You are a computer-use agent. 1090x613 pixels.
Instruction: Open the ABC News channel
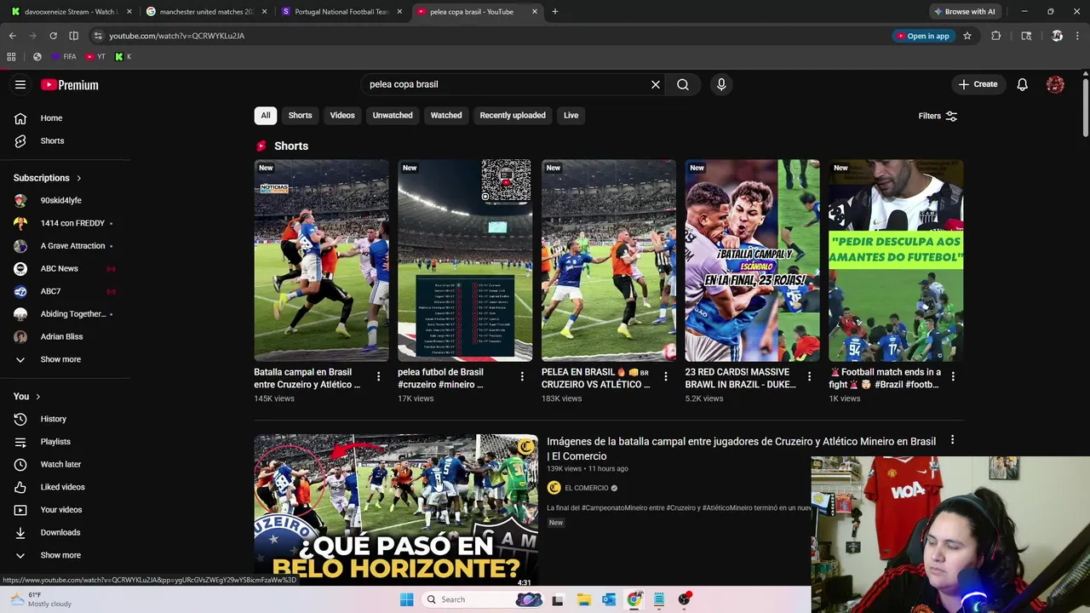59,268
